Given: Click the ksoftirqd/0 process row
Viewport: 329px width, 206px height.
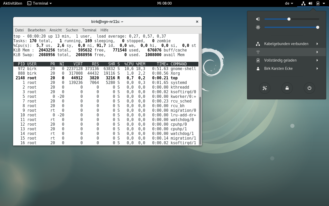Looking at the screenshot, I should (106, 92).
